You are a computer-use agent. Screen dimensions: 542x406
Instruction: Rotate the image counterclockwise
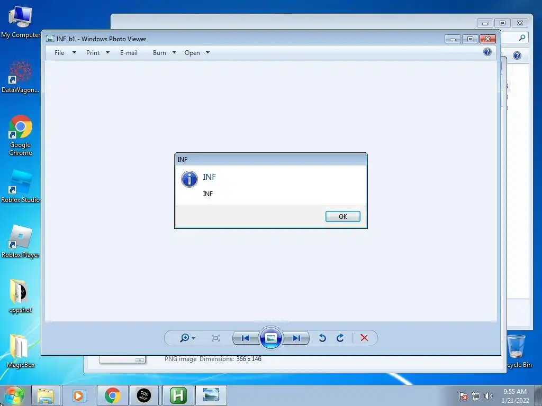pyautogui.click(x=322, y=338)
